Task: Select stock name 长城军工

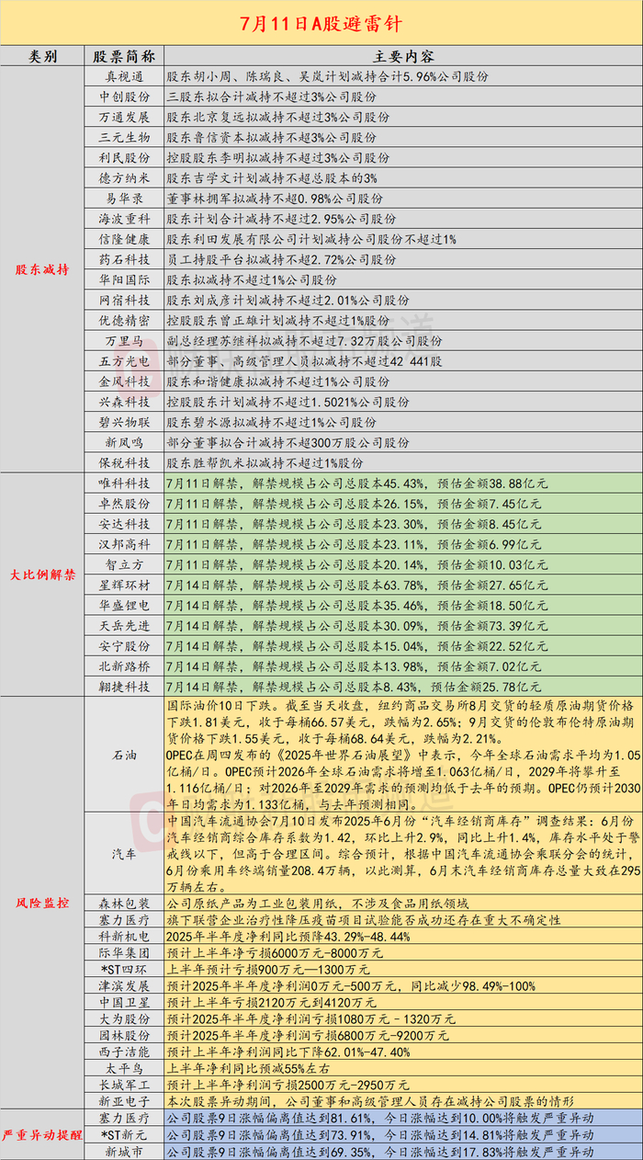Action: point(124,1085)
